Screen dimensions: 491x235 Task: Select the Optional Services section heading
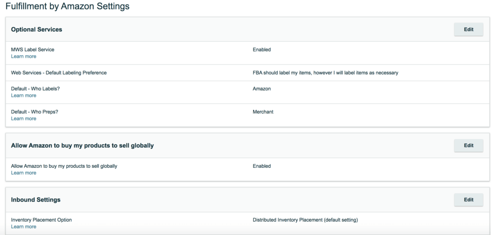[36, 29]
